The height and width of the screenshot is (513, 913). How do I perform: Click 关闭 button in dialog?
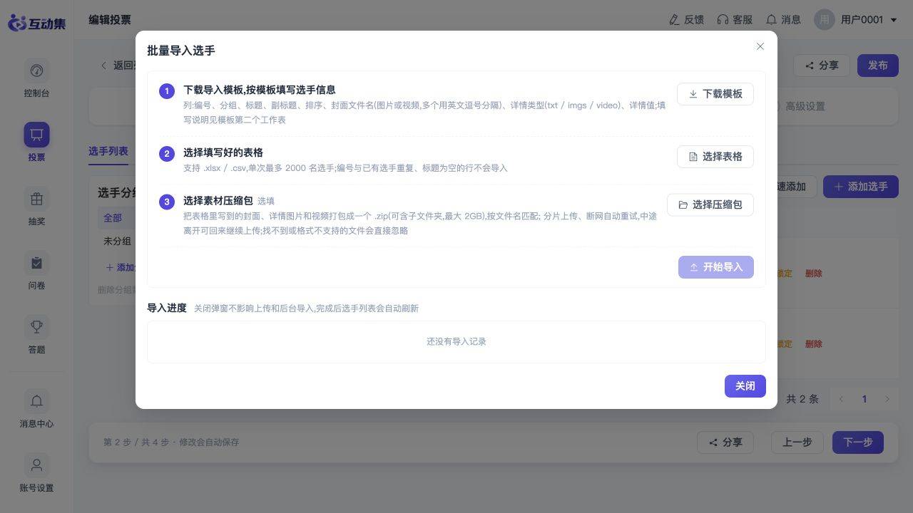(745, 386)
